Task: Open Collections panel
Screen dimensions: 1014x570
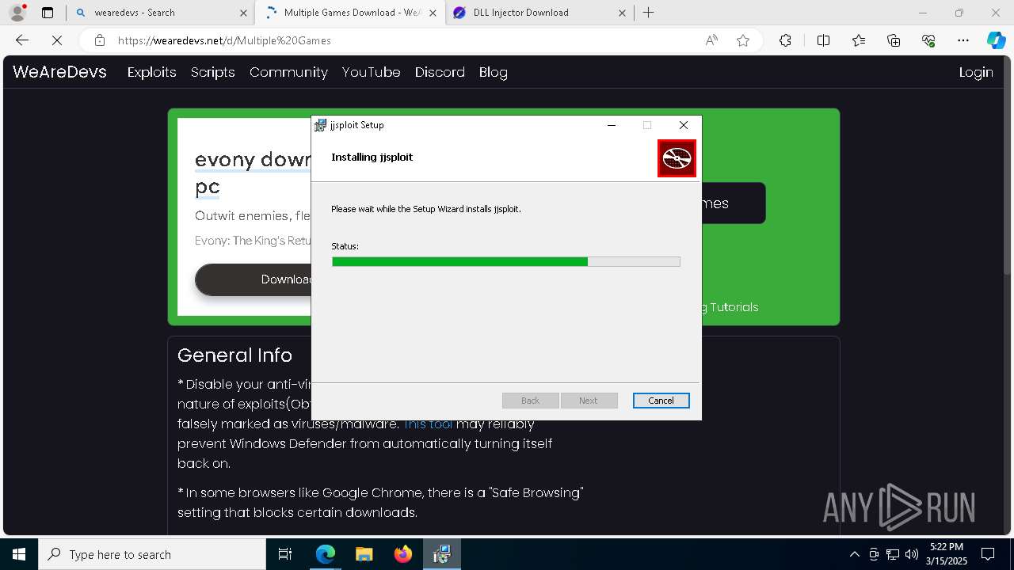Action: (894, 40)
